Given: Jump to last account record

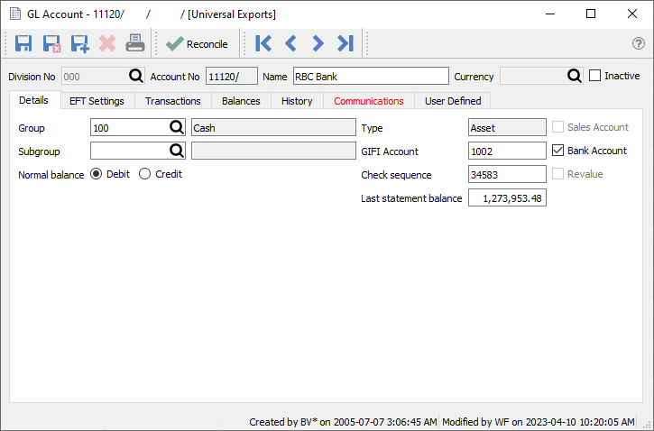Looking at the screenshot, I should click(345, 43).
